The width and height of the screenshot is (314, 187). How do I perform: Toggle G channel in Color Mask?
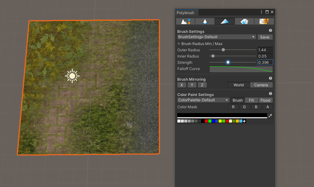[244, 107]
